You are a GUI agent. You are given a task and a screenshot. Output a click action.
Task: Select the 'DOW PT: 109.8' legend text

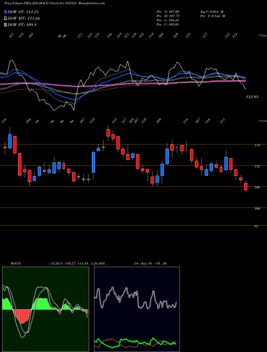[22, 25]
